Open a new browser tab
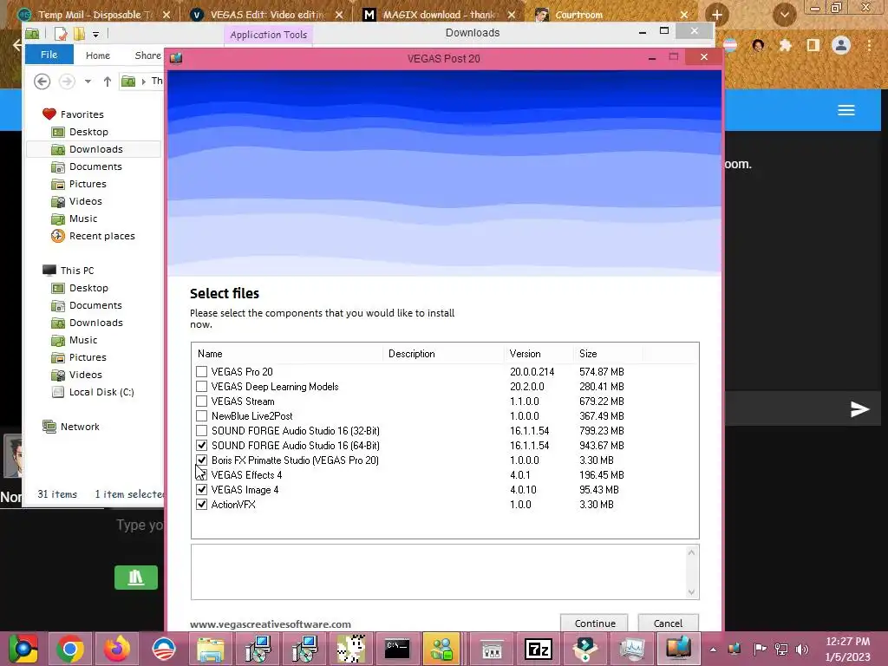This screenshot has width=888, height=666. [x=717, y=15]
